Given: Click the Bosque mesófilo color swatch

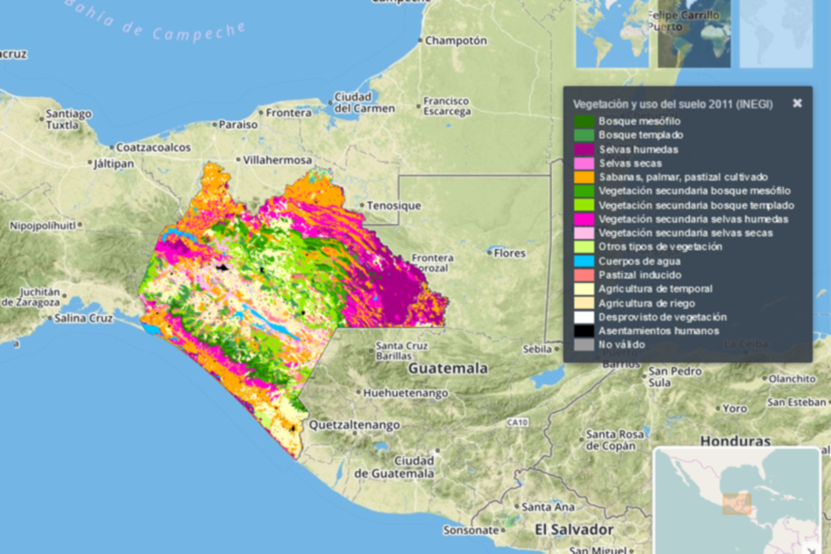Looking at the screenshot, I should coord(584,121).
